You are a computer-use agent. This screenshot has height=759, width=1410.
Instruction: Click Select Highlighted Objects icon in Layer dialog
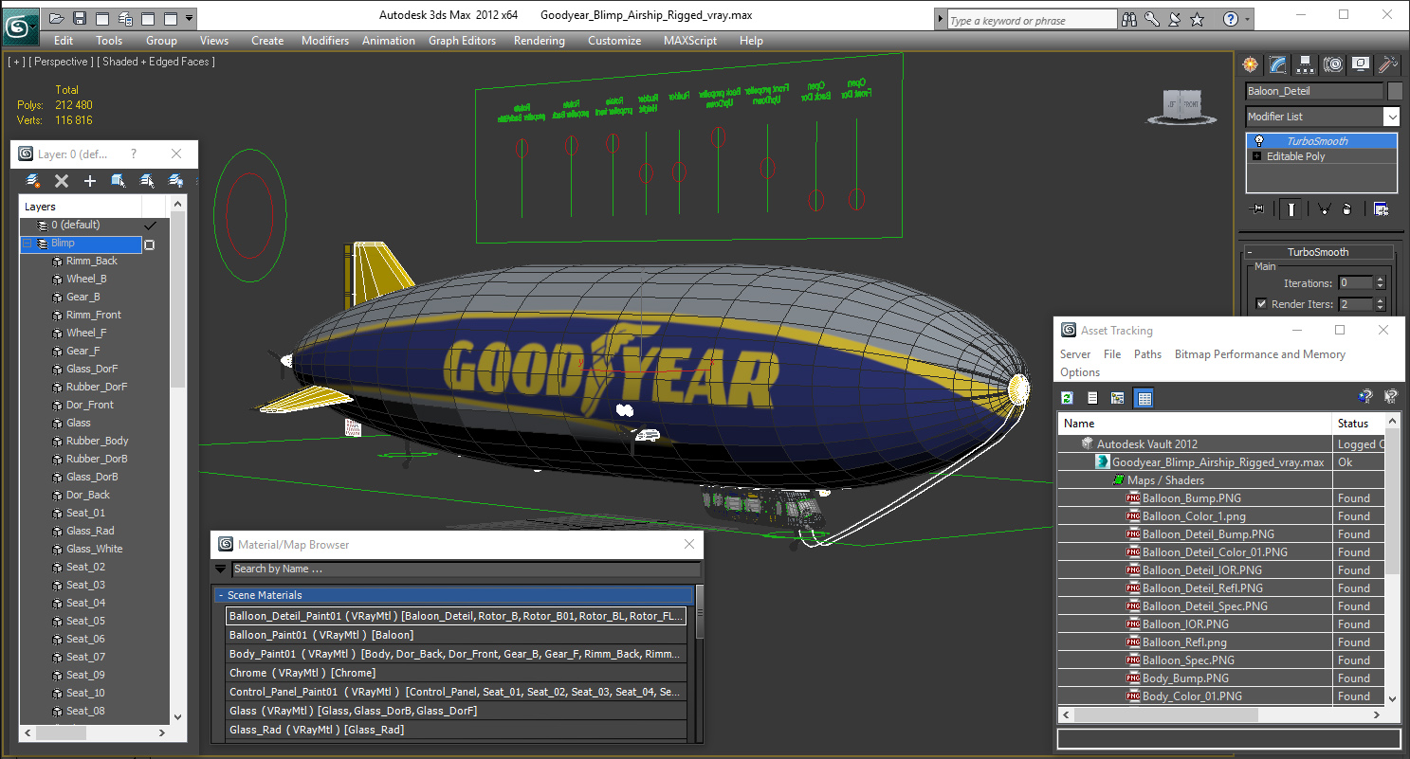[x=119, y=180]
